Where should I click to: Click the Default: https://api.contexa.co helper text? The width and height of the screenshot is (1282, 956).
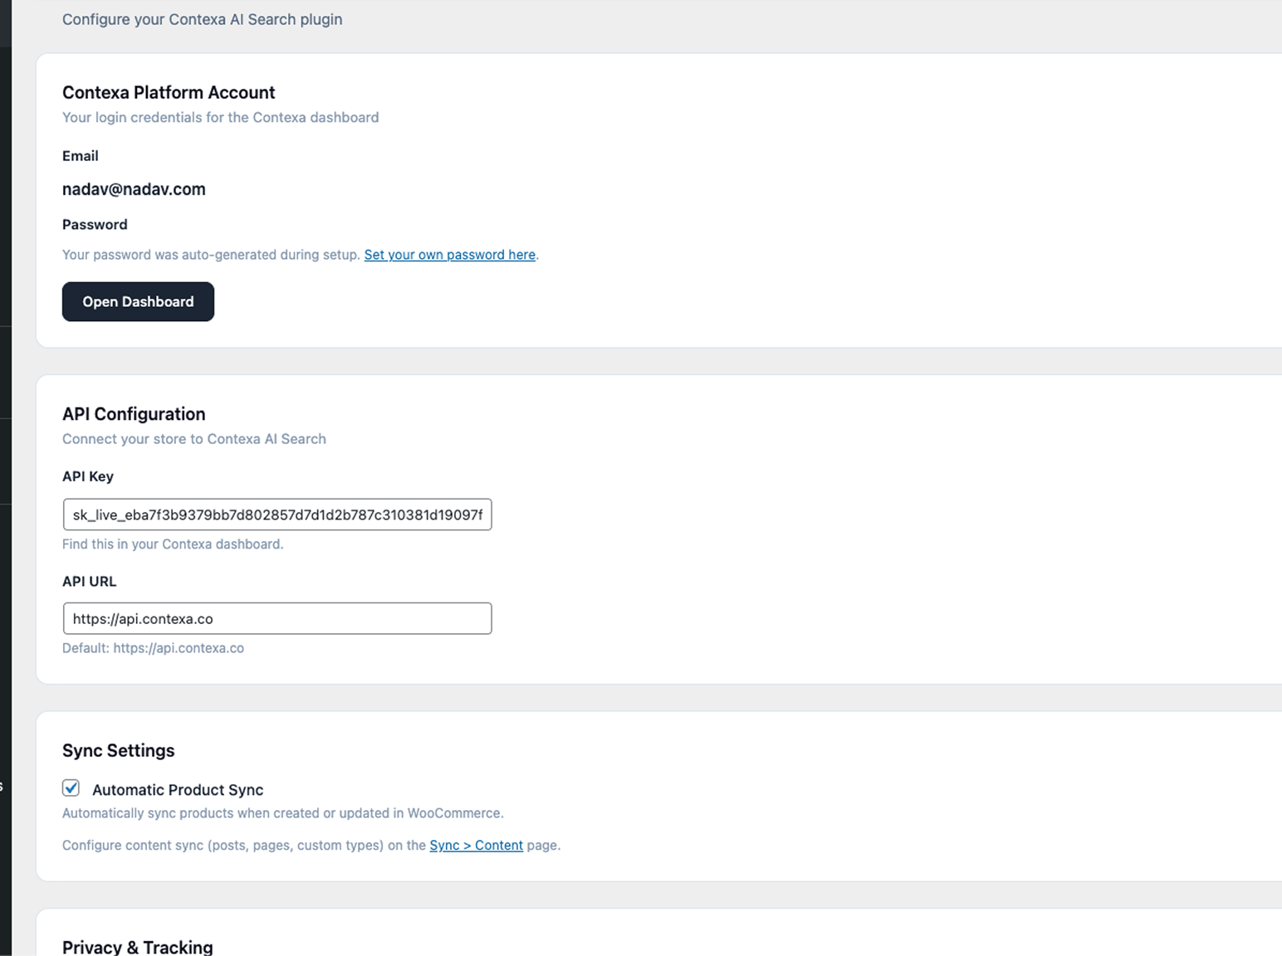click(x=153, y=647)
